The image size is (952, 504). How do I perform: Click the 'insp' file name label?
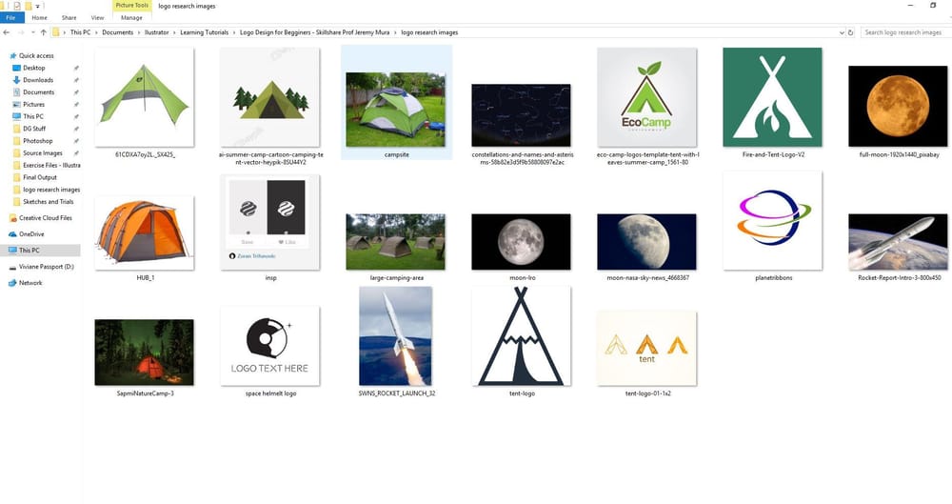point(270,278)
